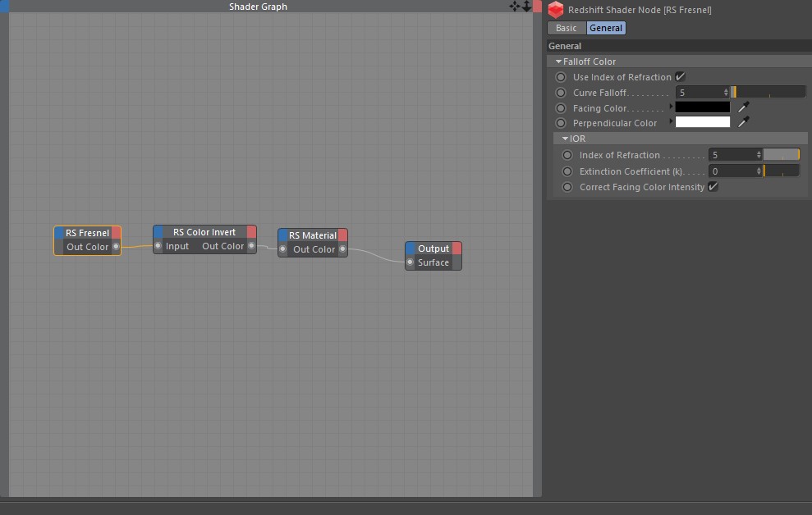Image resolution: width=812 pixels, height=515 pixels.
Task: Click the Out Color port of RS Material
Action: point(343,249)
